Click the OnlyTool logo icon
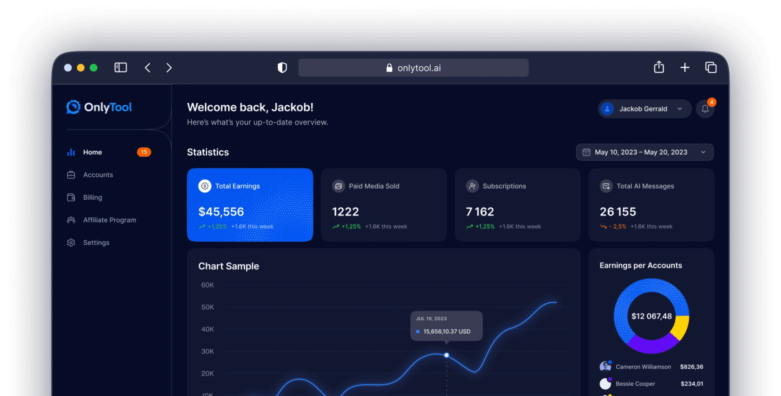Viewport: 781px width, 396px height. 73,107
